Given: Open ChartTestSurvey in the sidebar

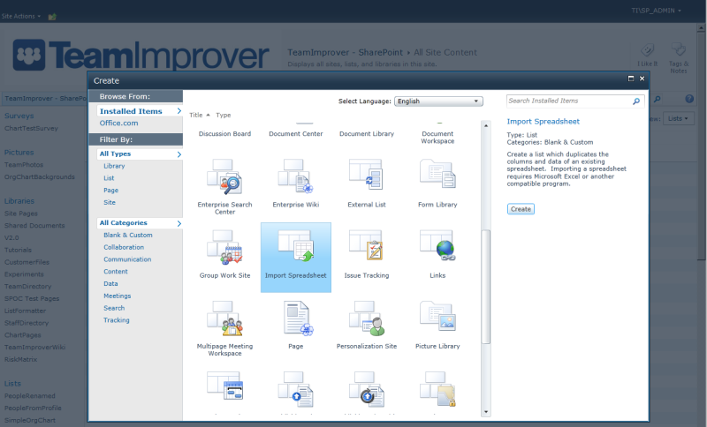Looking at the screenshot, I should tap(31, 128).
